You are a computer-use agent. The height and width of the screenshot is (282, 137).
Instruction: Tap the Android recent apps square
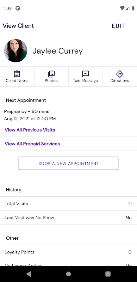point(108,274)
